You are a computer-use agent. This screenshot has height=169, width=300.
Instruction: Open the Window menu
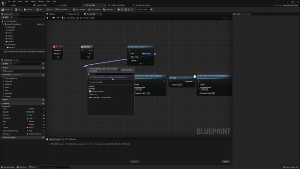pyautogui.click(x=41, y=1)
